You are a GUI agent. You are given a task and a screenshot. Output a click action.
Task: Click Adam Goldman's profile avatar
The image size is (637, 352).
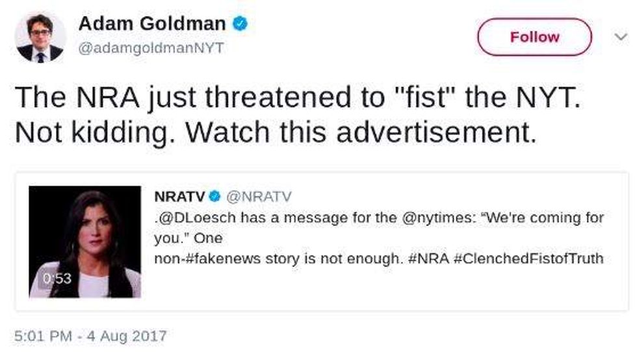[40, 37]
